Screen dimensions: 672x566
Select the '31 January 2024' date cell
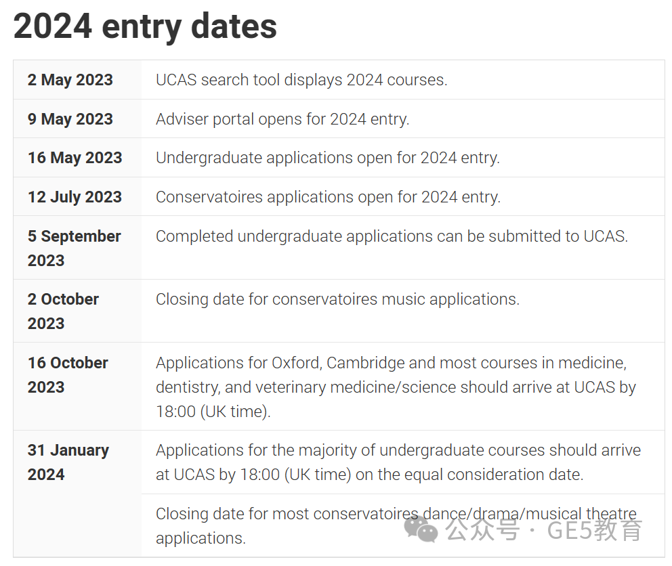pyautogui.click(x=77, y=494)
